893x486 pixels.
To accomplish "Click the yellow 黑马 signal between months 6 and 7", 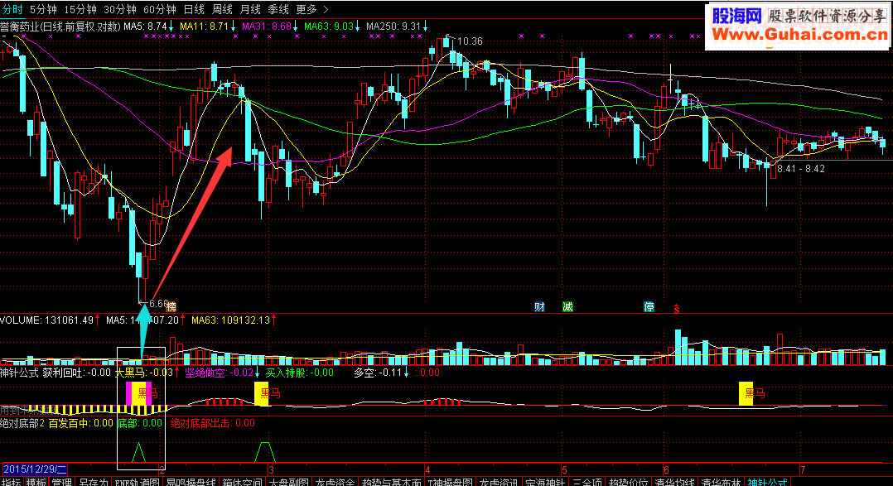I will tap(746, 393).
